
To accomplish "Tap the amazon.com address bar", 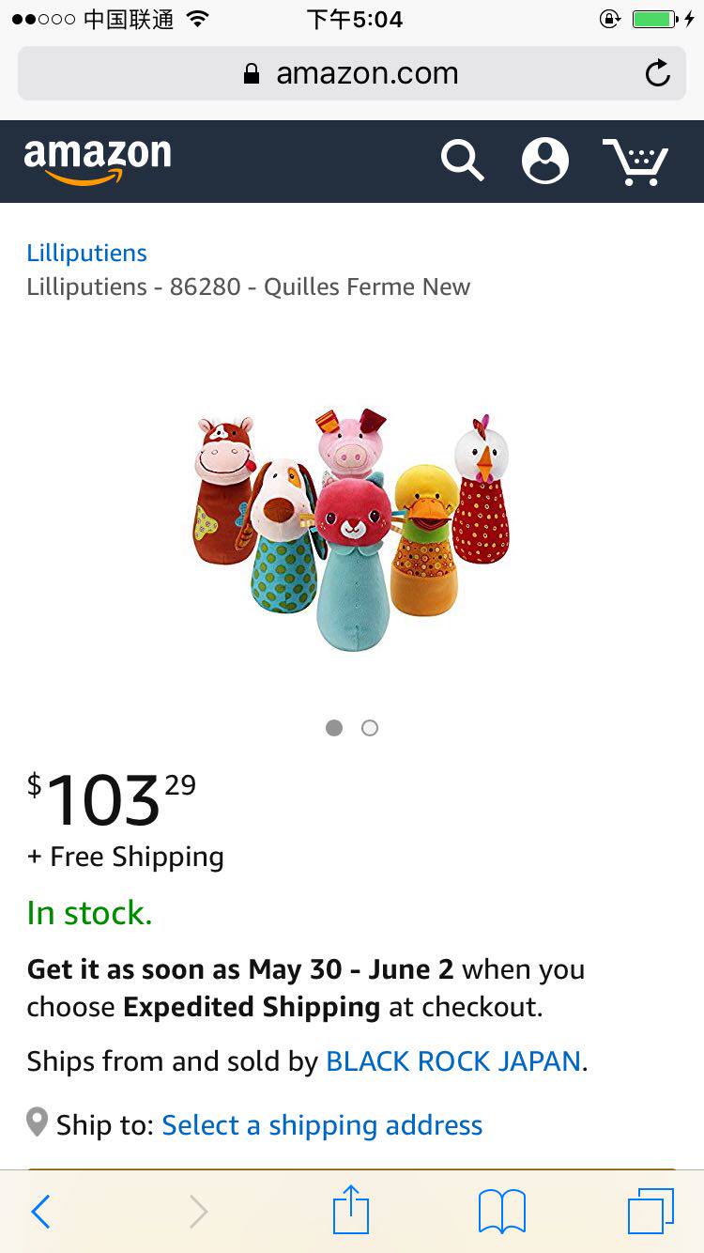I will pyautogui.click(x=350, y=73).
